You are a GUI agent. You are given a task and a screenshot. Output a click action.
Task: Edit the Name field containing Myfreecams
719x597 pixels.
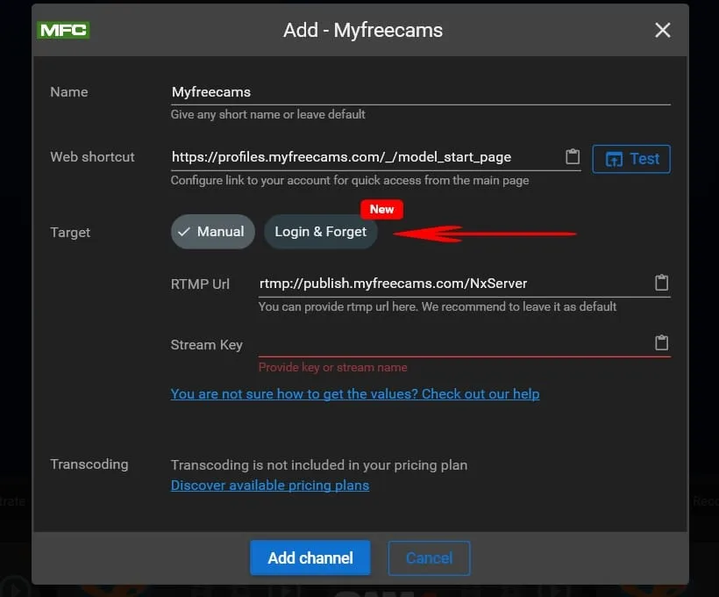(x=420, y=92)
